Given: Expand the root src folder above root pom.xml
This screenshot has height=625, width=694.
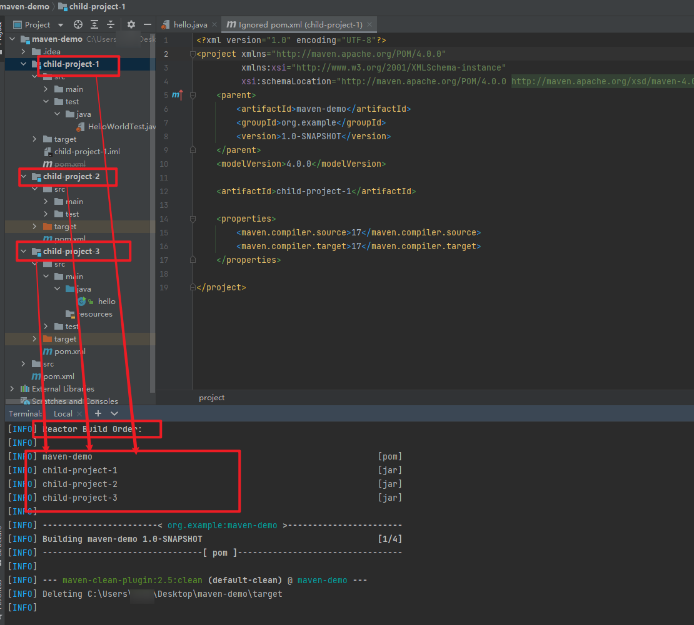Looking at the screenshot, I should click(24, 364).
